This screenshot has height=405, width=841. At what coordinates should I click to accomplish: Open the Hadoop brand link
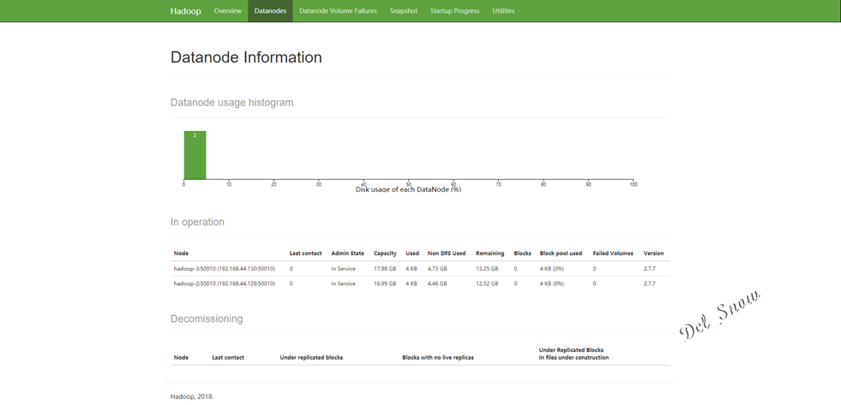click(185, 11)
